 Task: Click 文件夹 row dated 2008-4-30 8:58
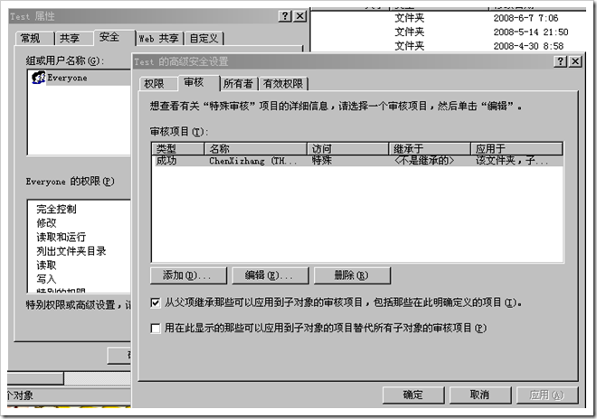tap(449, 46)
